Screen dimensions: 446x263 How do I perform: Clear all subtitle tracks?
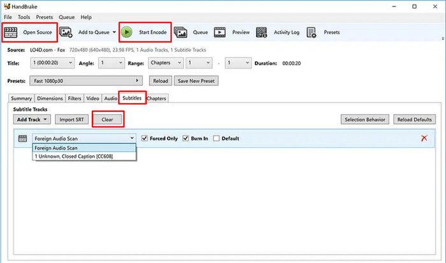[x=107, y=120]
